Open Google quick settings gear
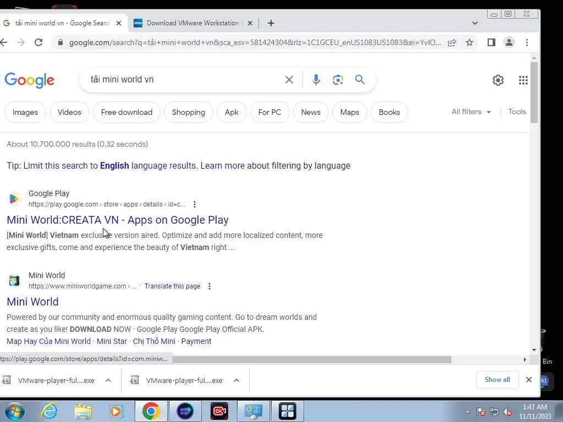 (x=498, y=80)
